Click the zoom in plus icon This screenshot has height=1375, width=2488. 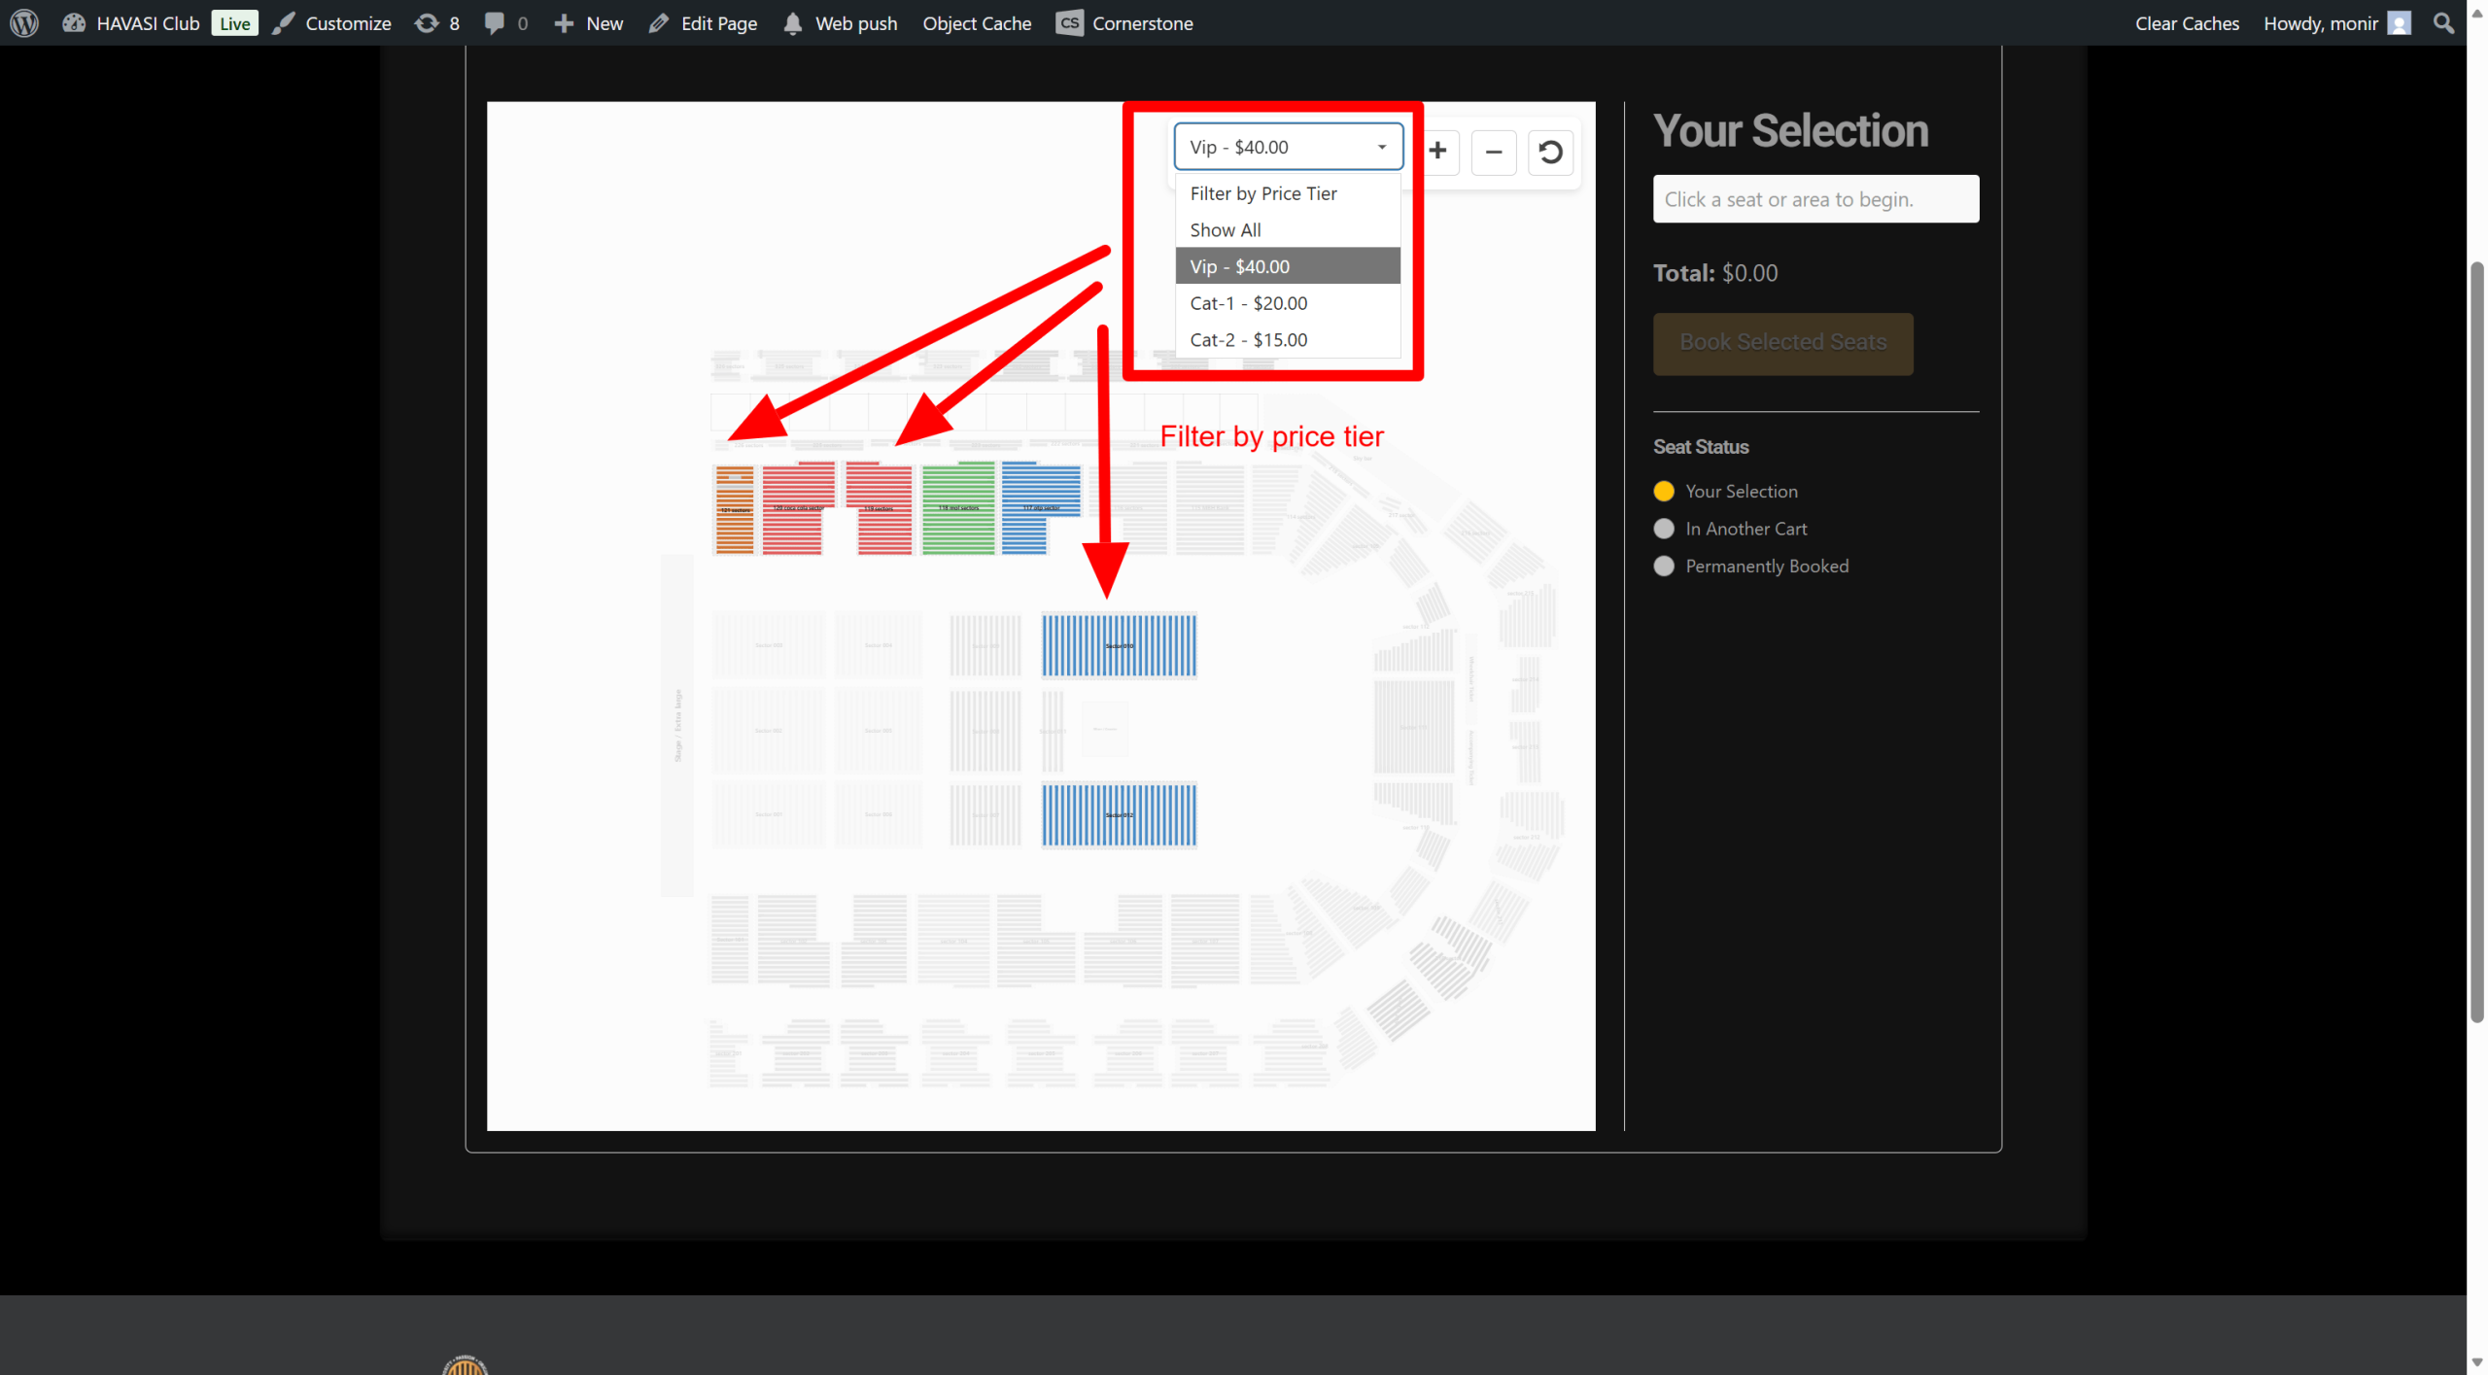tap(1437, 151)
